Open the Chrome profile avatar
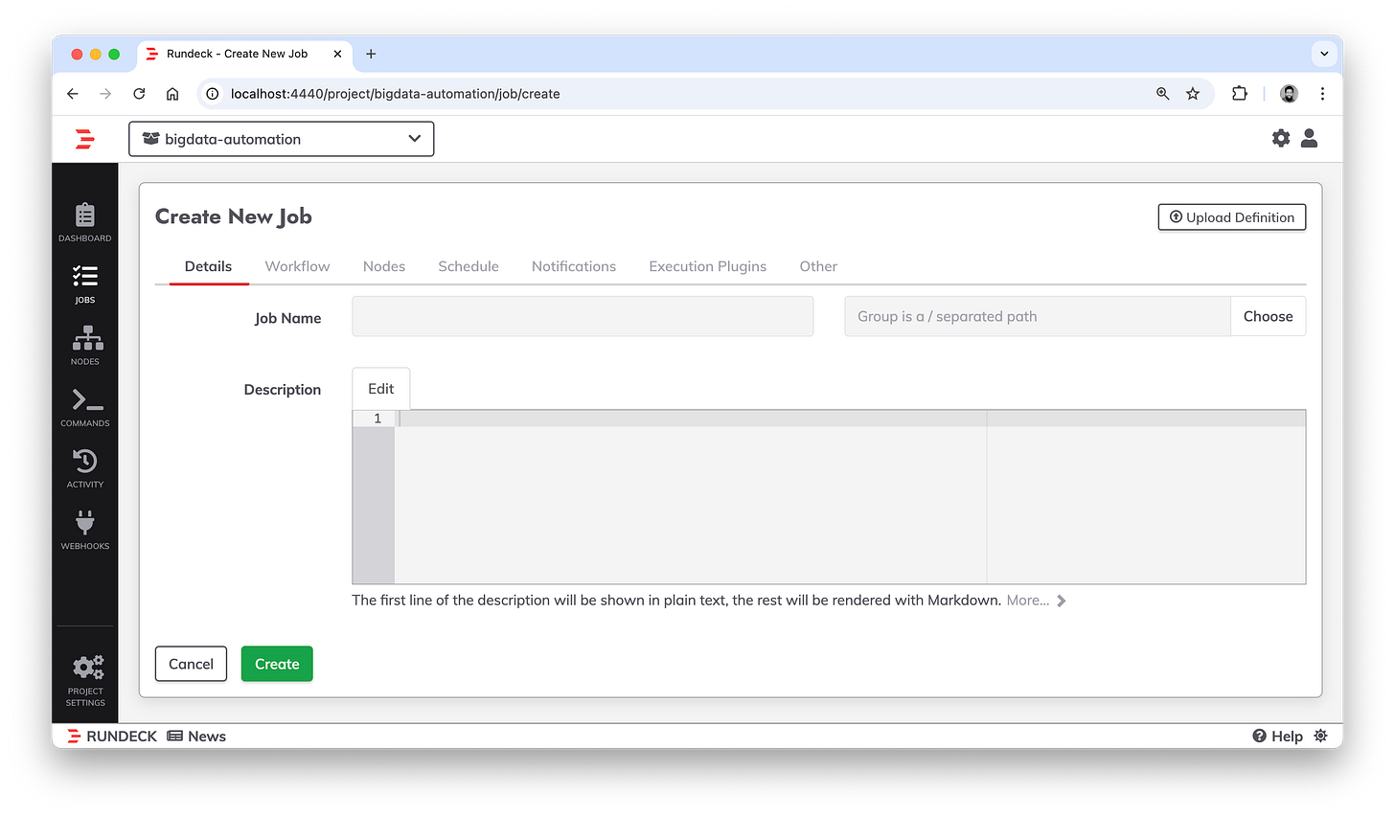Viewport: 1395px width, 817px height. pyautogui.click(x=1290, y=94)
